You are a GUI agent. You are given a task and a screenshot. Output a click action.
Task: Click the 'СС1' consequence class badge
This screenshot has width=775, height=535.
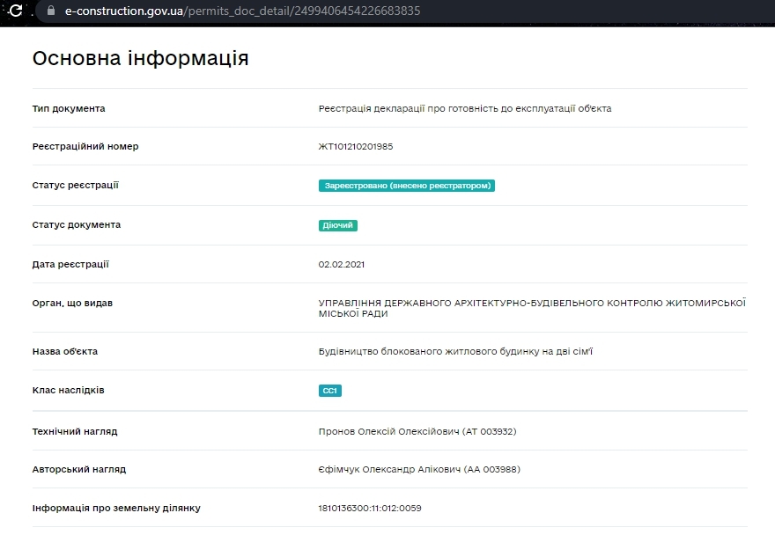coord(330,391)
